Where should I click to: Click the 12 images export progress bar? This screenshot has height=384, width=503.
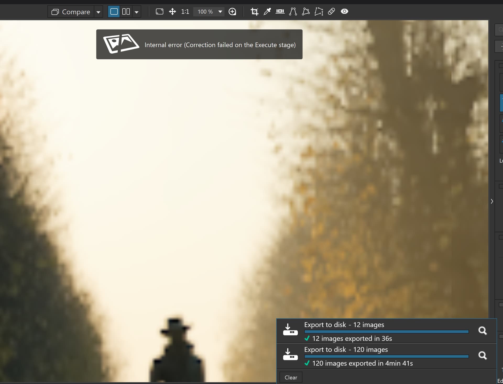[x=386, y=332]
